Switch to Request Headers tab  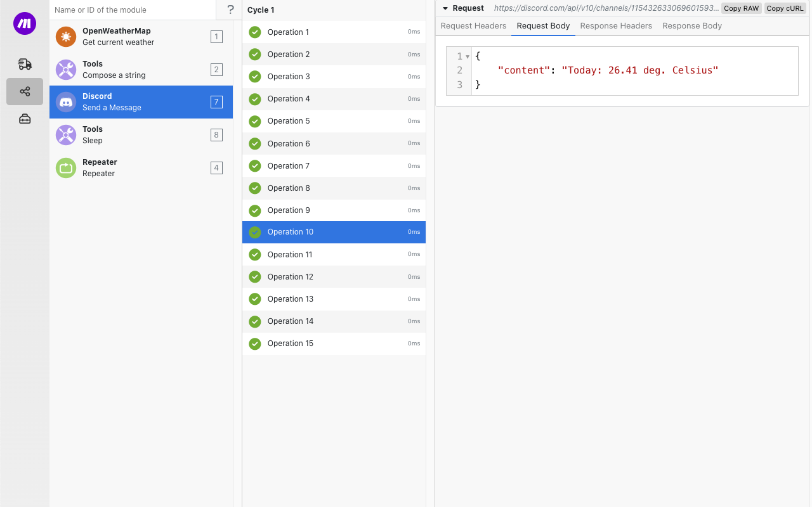click(473, 26)
